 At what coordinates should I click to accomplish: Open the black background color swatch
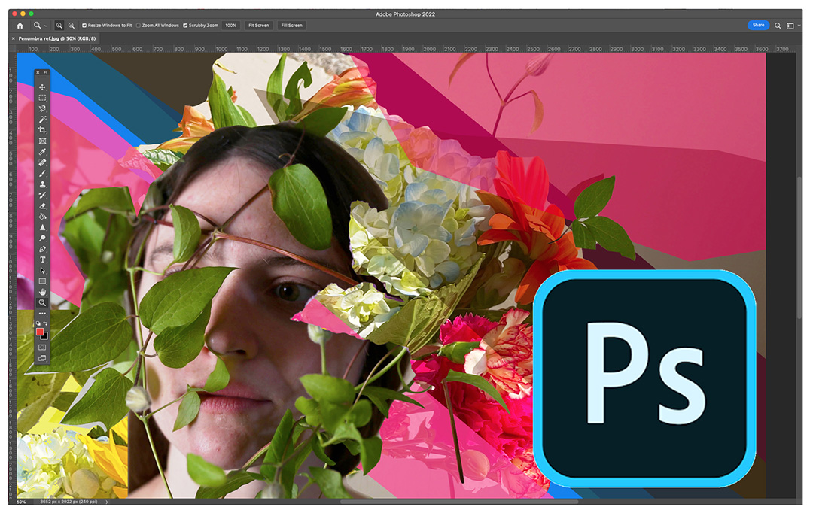(x=46, y=337)
